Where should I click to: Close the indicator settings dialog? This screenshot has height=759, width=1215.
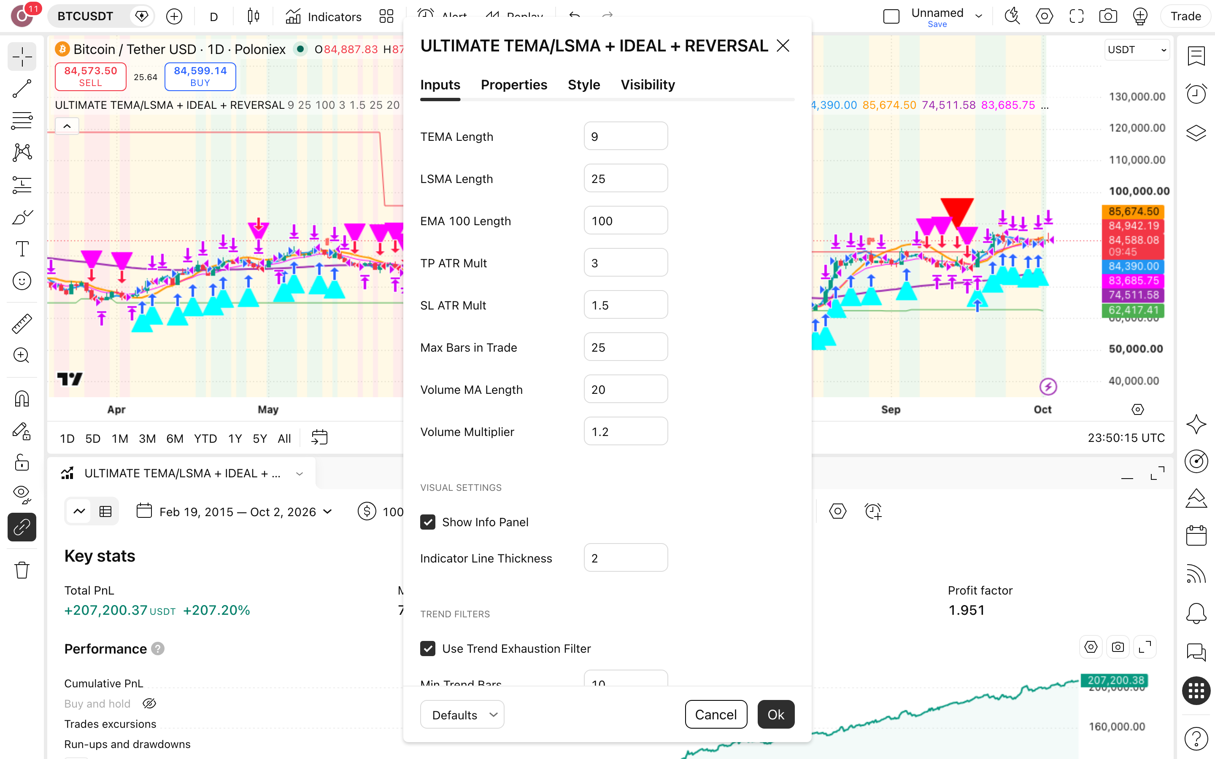(x=783, y=46)
